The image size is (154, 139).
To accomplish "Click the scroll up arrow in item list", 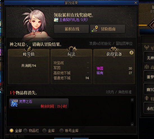I will 132,100.
